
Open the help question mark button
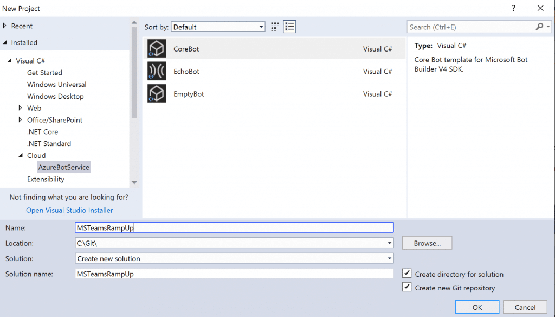(514, 8)
